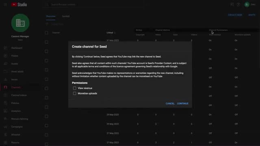Click the green Content Manager avatar
The width and height of the screenshot is (260, 146).
point(20,23)
